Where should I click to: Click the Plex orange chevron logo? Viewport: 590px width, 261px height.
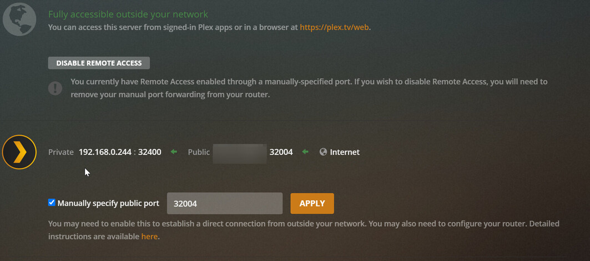pos(19,152)
